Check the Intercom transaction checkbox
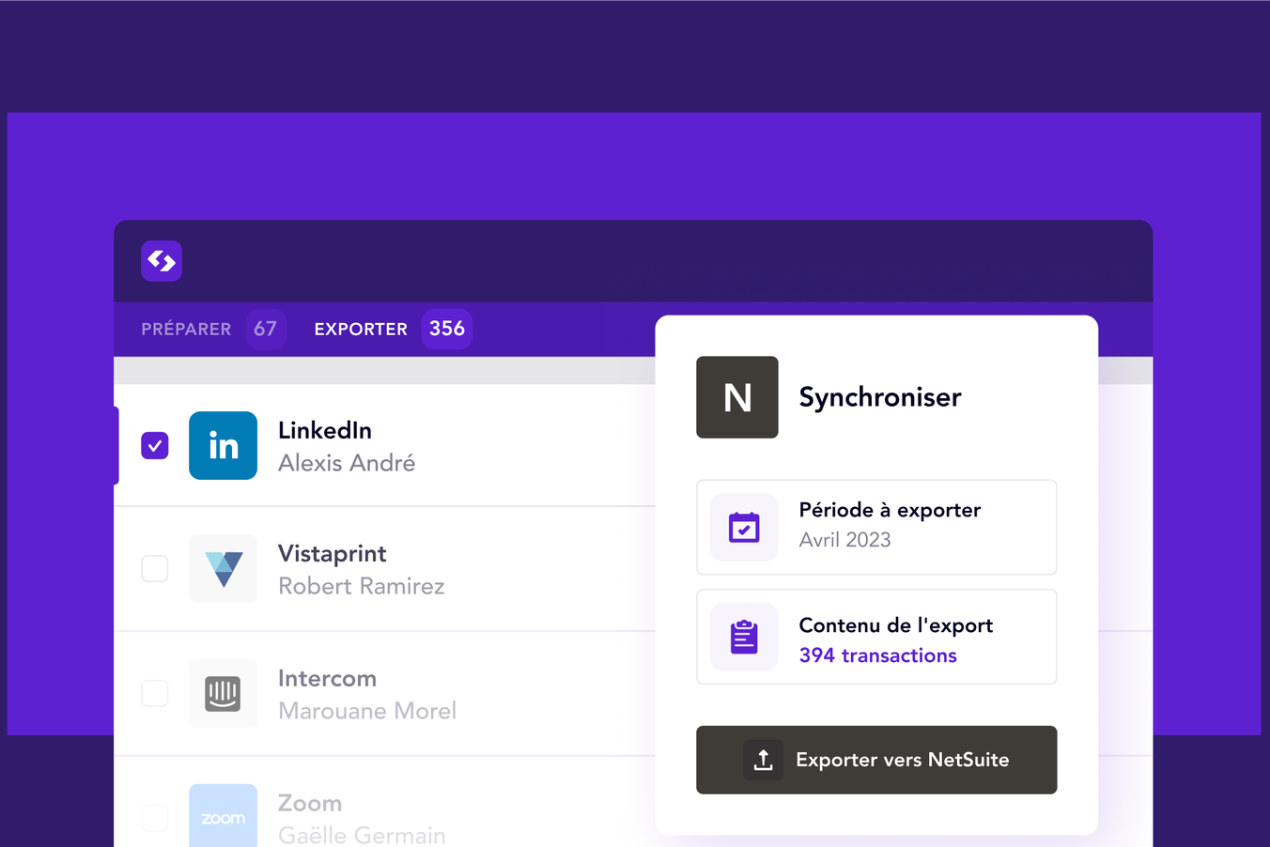1270x847 pixels. (x=155, y=694)
